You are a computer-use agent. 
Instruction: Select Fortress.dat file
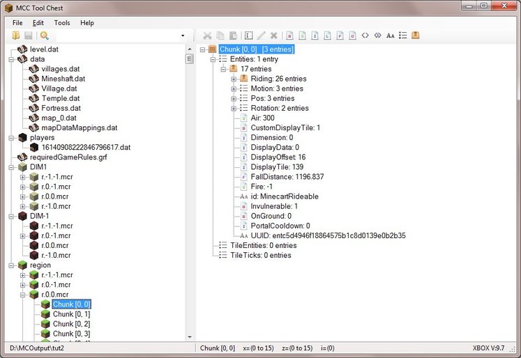(61, 108)
